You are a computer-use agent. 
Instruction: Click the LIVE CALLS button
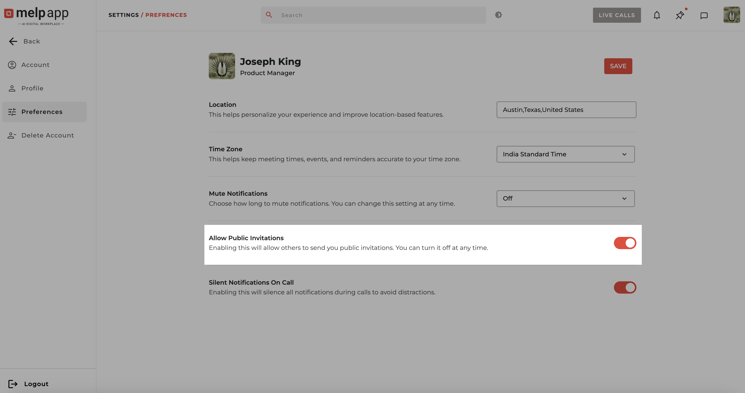pyautogui.click(x=616, y=15)
